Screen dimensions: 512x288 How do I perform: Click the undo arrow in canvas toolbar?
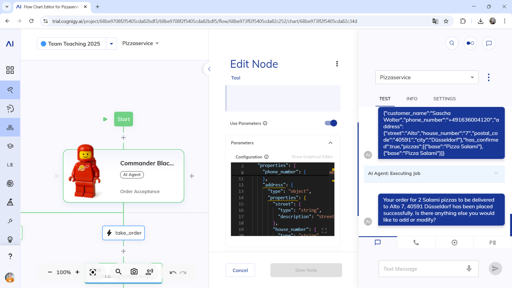(x=173, y=273)
